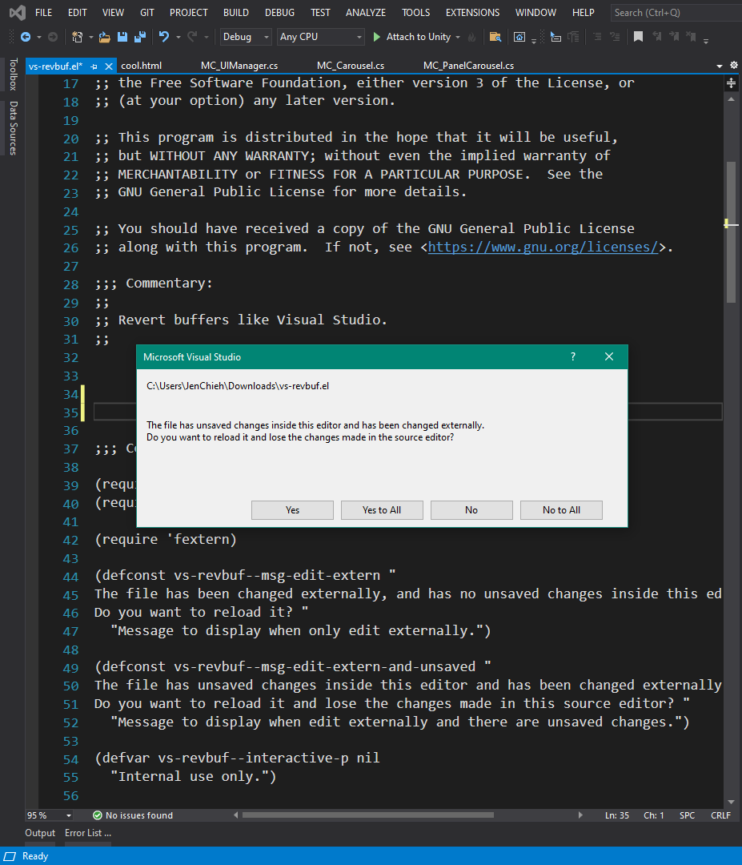Open the Data Sources side panel
Image resolution: width=742 pixels, height=865 pixels.
pyautogui.click(x=14, y=128)
